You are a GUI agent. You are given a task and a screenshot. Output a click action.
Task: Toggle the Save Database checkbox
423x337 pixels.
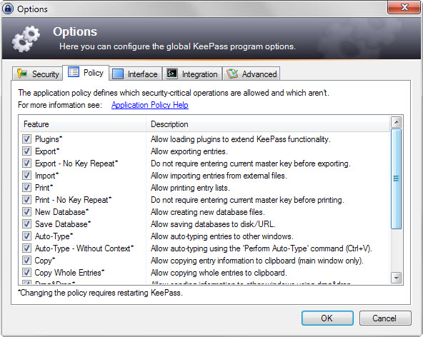pyautogui.click(x=26, y=223)
